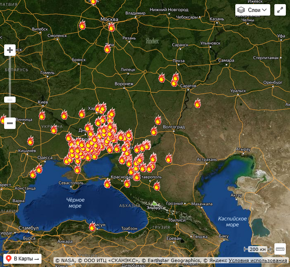The width and height of the screenshot is (290, 267).
Task: Select the fire marker beside Киев
Action: coord(42,115)
